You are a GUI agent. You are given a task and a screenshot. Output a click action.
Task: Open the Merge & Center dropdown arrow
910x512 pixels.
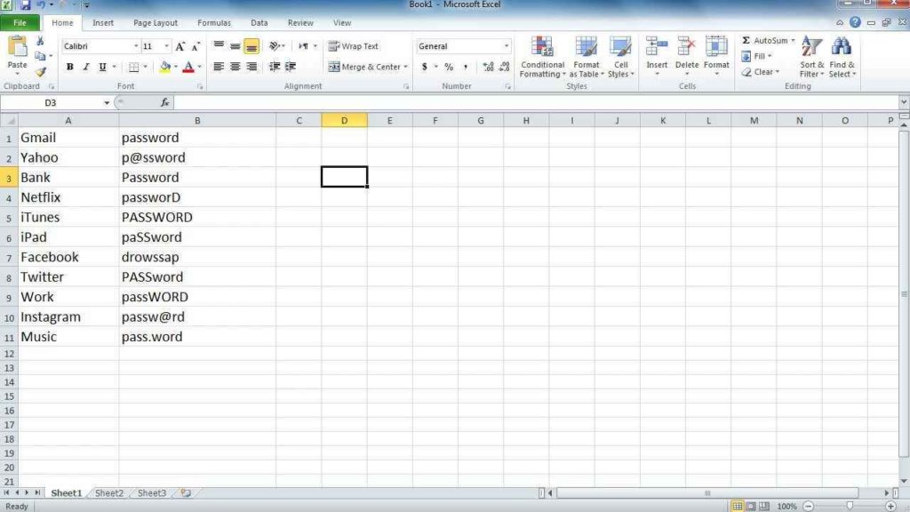pos(405,67)
